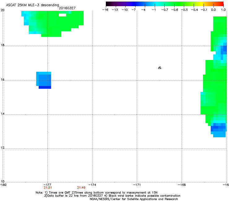Click the colorbar tick label 0.0
This screenshot has height=201, width=229.
click(x=214, y=10)
